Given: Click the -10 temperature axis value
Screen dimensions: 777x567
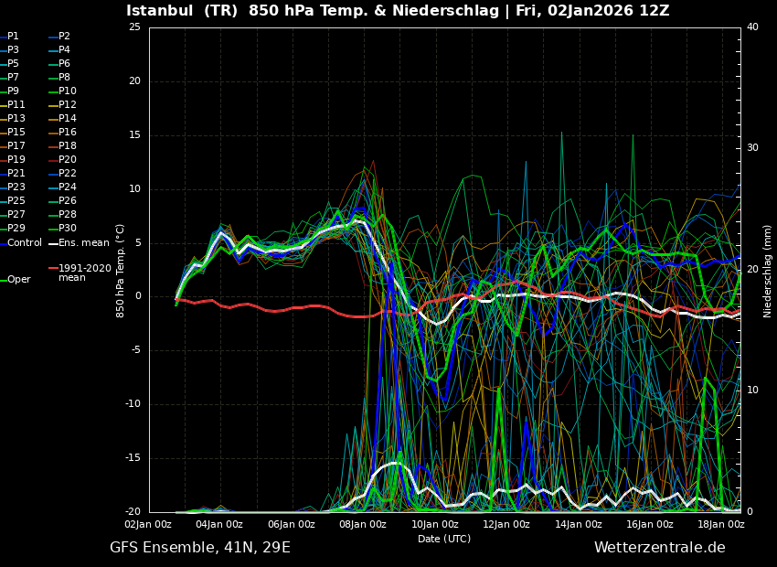Looking at the screenshot, I should pos(133,404).
